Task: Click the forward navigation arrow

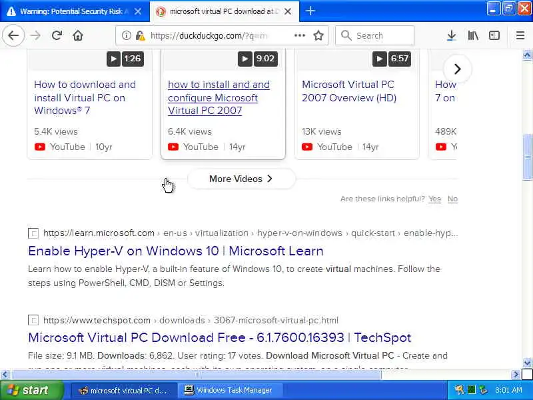Action: [x=35, y=35]
